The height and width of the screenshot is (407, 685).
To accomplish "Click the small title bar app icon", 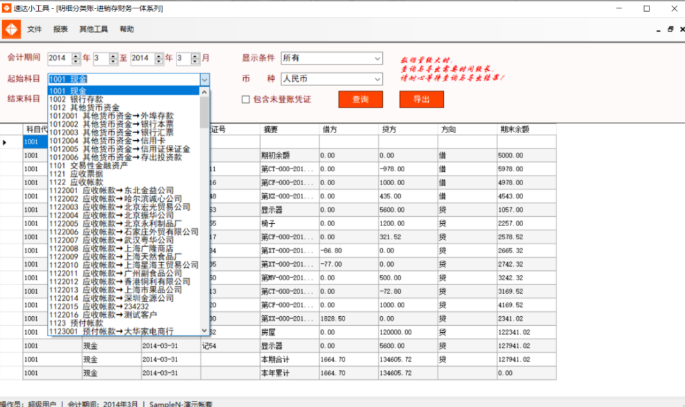I will (7, 8).
